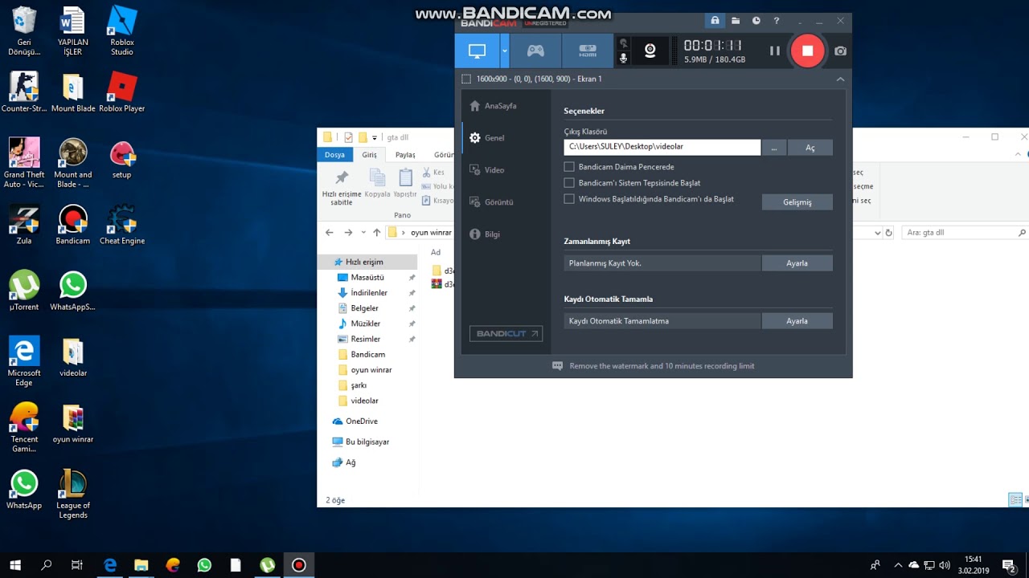The height and width of the screenshot is (578, 1029).
Task: Select İndirilenler in Explorer sidebar
Action: tap(369, 293)
